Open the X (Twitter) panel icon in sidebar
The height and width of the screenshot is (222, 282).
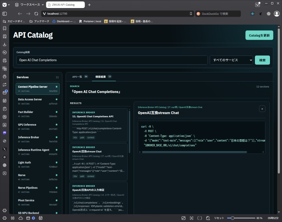click(5, 149)
